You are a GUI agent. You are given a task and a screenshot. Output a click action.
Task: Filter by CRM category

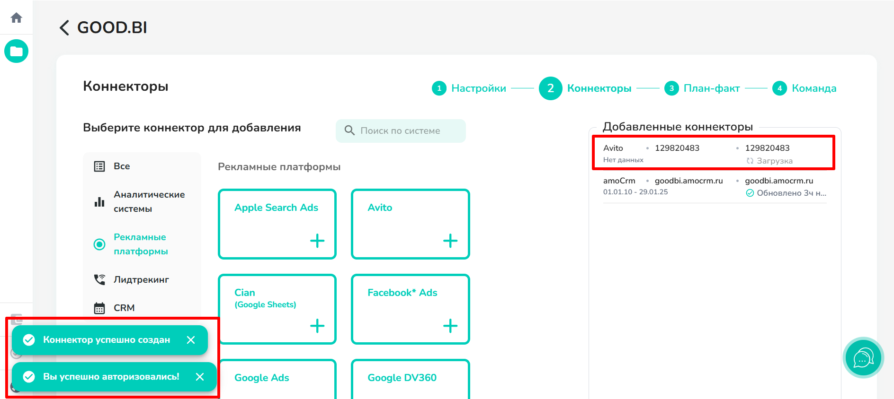pyautogui.click(x=124, y=308)
